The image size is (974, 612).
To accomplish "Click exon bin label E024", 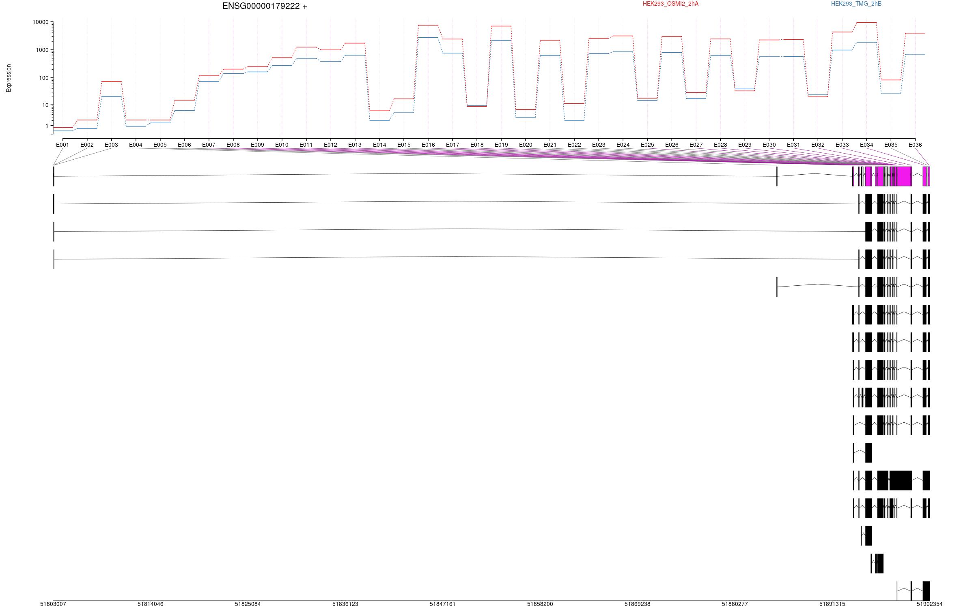I will pyautogui.click(x=623, y=145).
